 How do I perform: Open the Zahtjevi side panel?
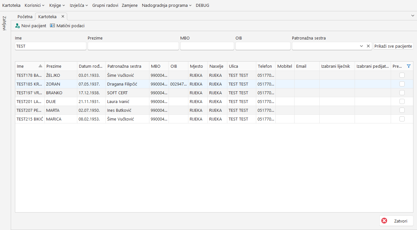pos(4,23)
